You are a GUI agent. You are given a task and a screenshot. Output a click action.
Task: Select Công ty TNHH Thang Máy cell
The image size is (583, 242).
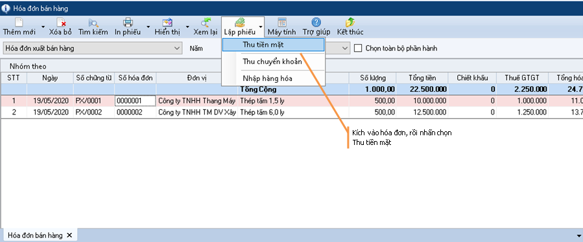point(196,100)
